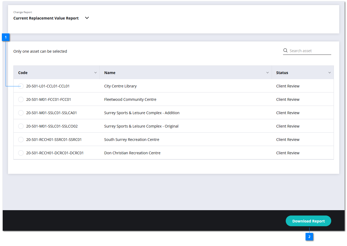This screenshot has width=347, height=246.
Task: Click Current Replacement Value Report title
Action: coord(46,18)
